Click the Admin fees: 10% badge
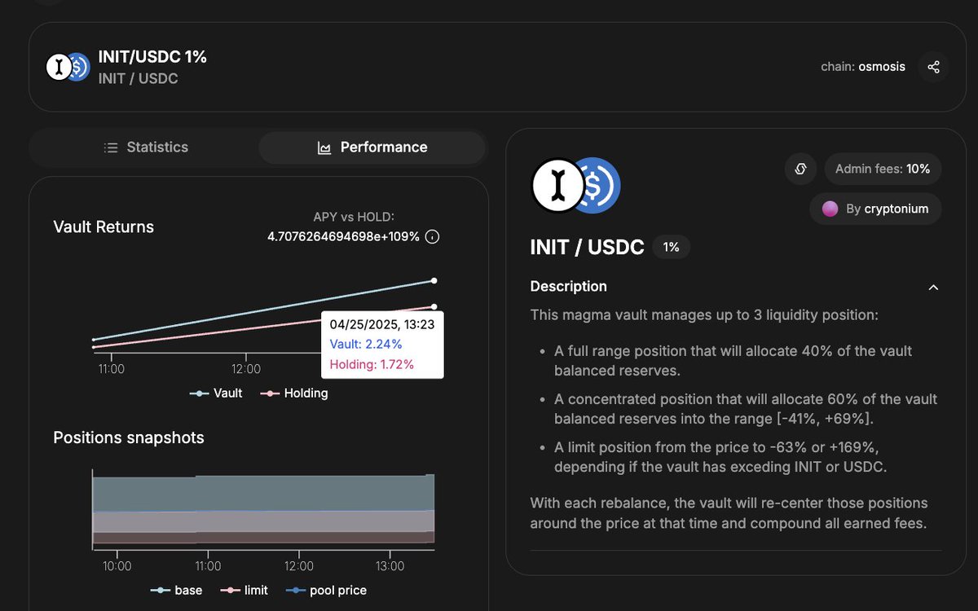Screen dimensions: 978x611 883,169
